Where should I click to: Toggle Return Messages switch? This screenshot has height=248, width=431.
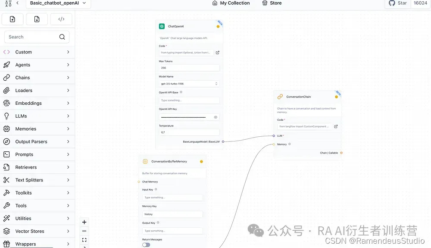click(x=146, y=245)
